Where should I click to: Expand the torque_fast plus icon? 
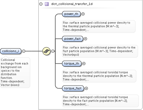(86, 88)
